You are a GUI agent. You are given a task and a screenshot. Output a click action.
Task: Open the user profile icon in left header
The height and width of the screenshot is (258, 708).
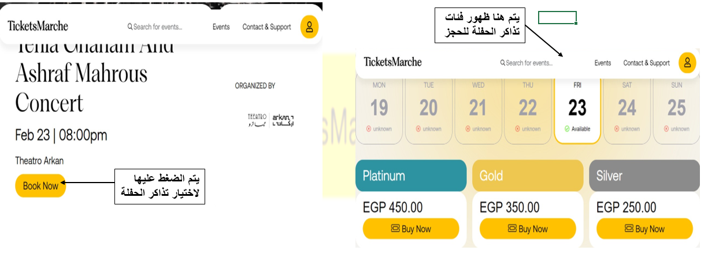pos(310,26)
